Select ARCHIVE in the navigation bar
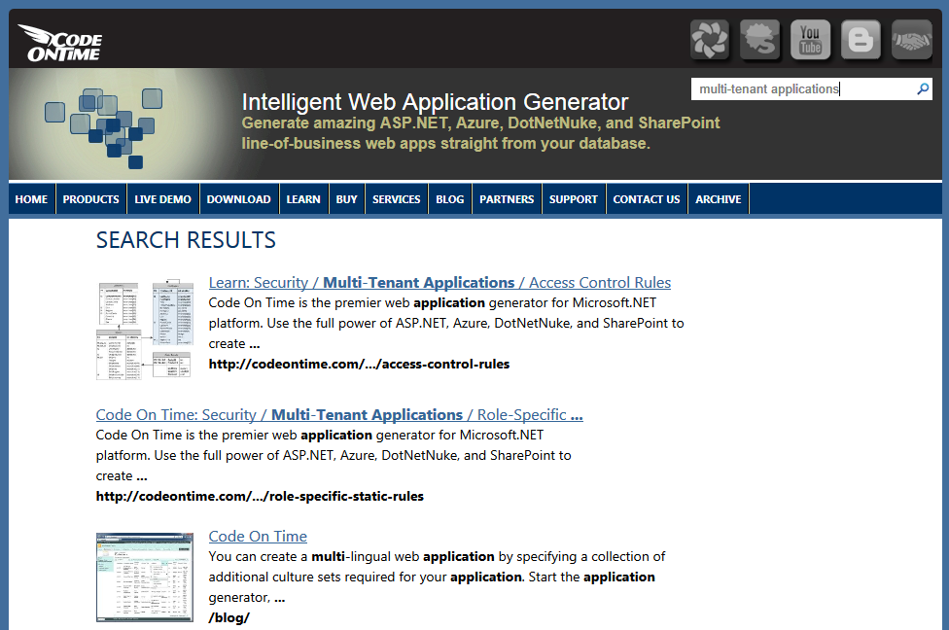Image resolution: width=949 pixels, height=630 pixels. [x=719, y=199]
